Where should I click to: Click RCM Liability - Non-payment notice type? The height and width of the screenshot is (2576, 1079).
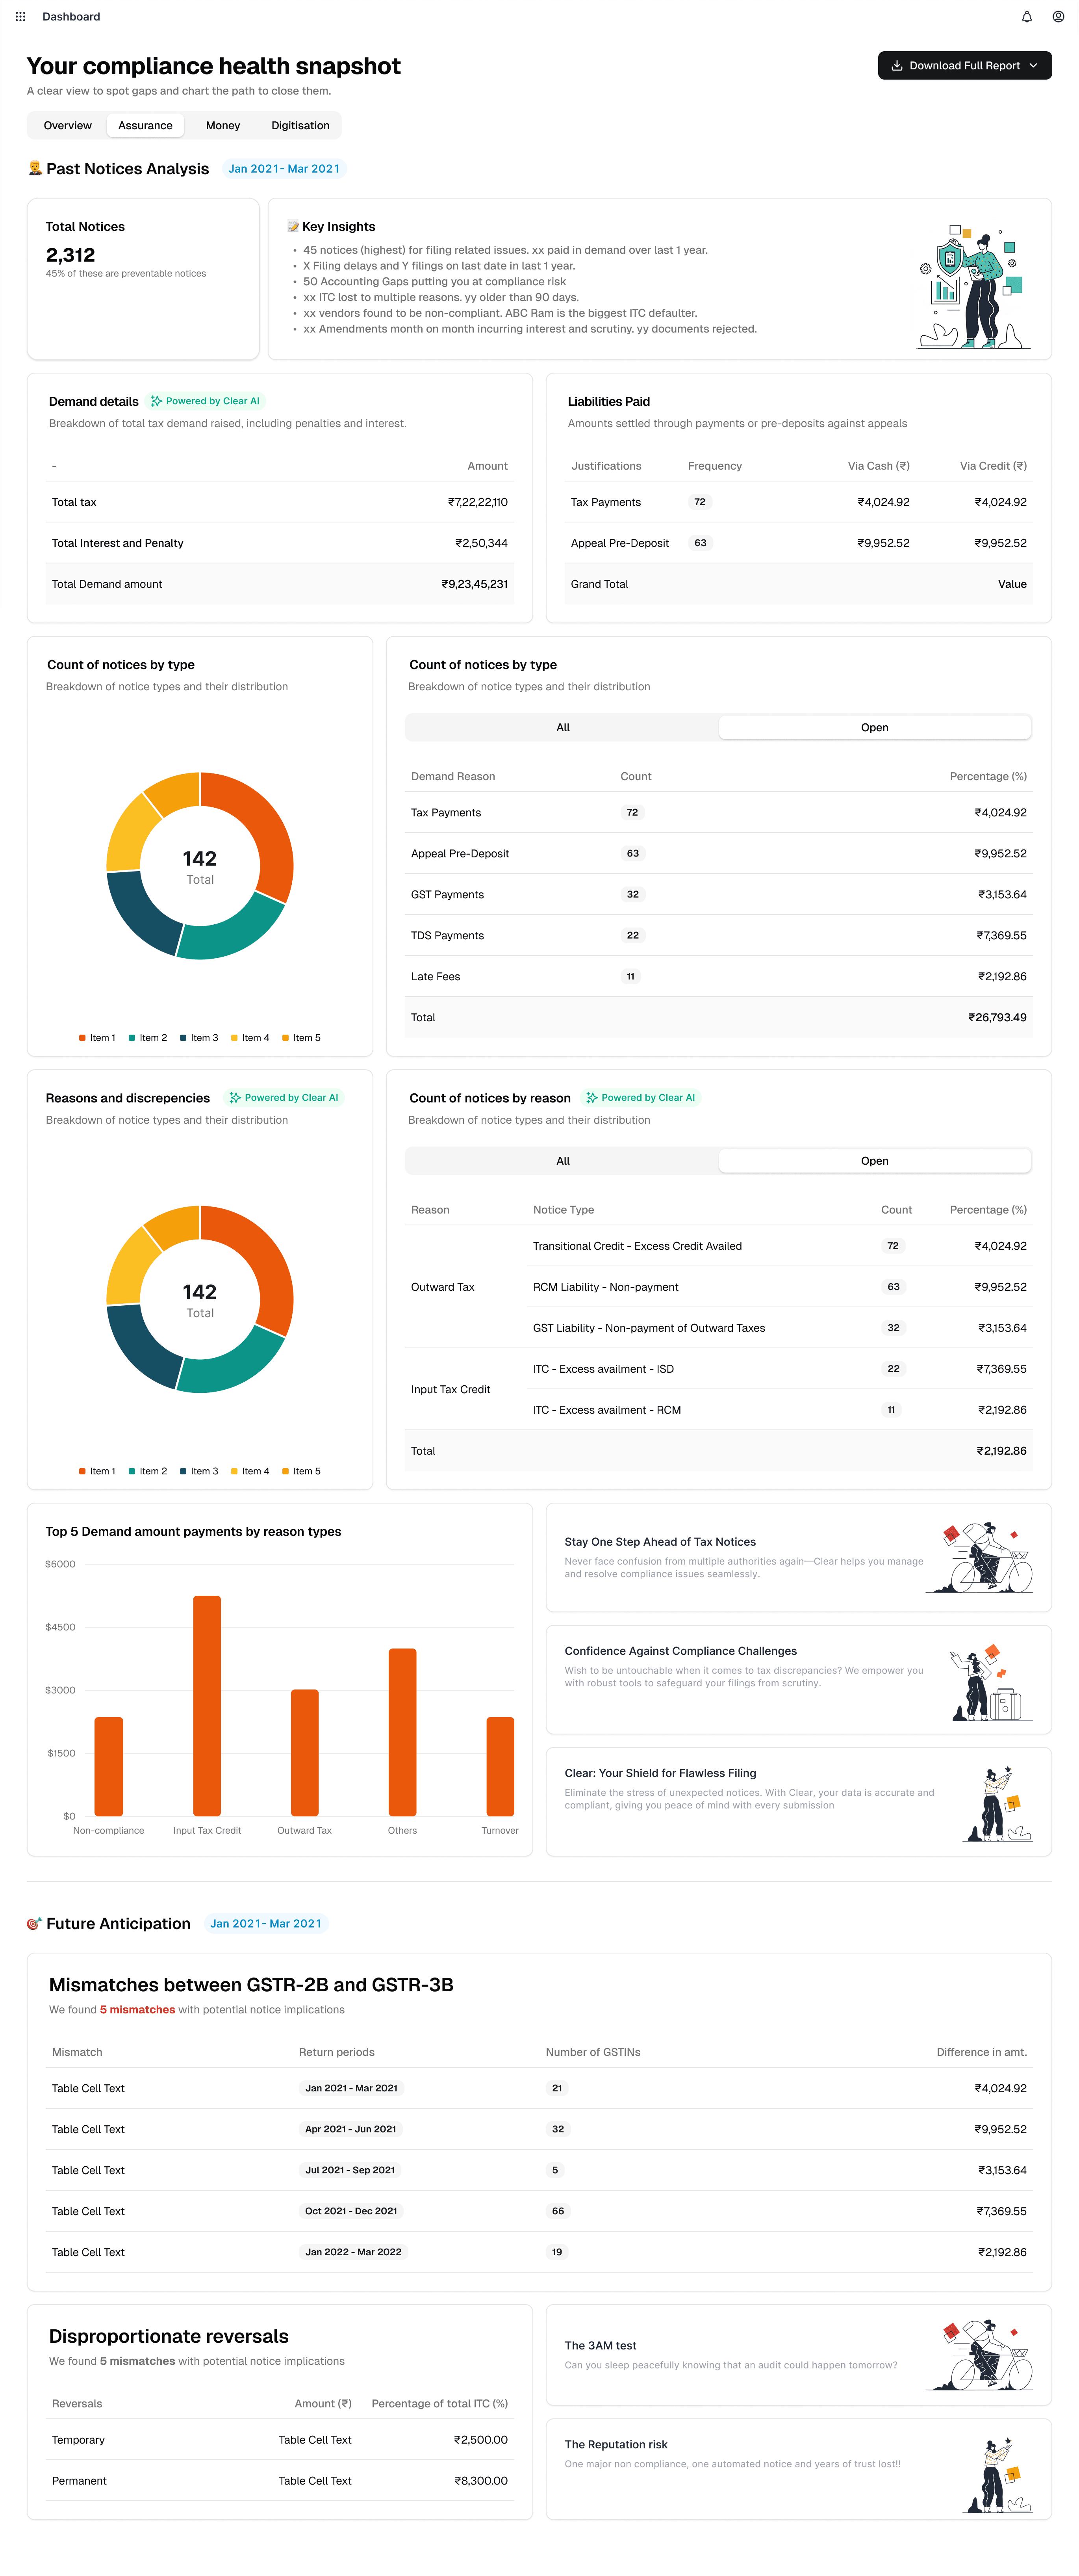click(x=605, y=1287)
